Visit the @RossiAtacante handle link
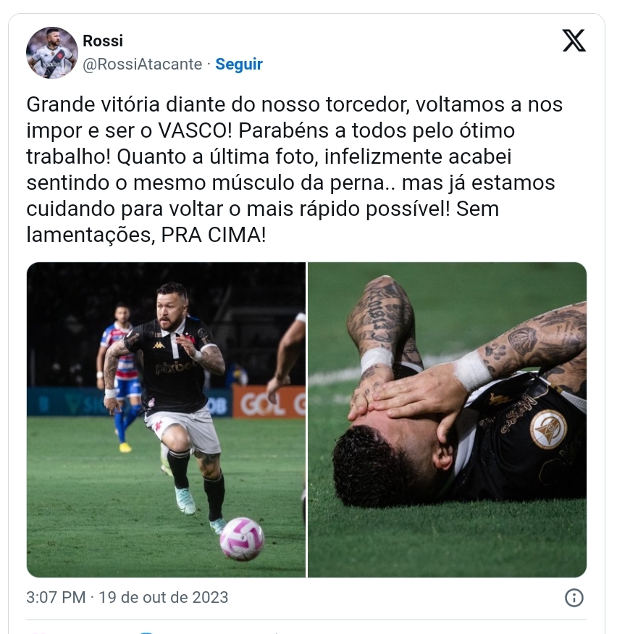Screen dimensions: 617x634 tap(142, 64)
